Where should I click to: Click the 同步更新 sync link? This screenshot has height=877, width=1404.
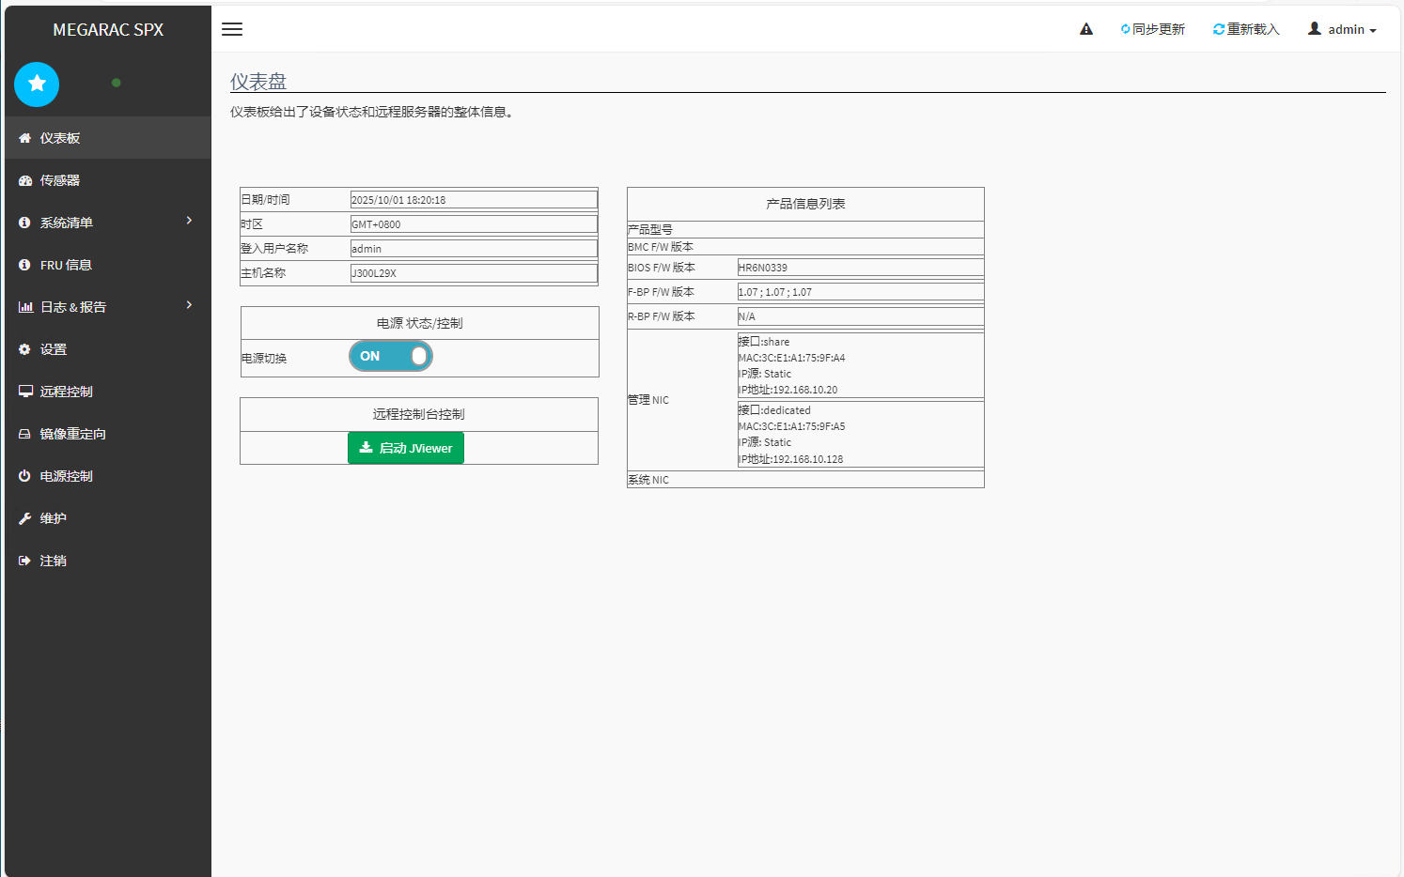click(x=1153, y=29)
